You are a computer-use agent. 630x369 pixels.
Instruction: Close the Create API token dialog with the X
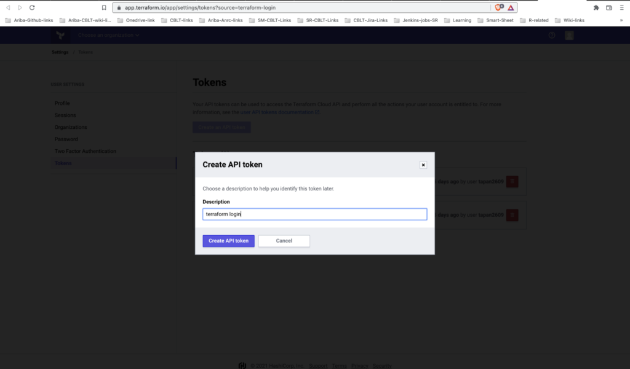(x=423, y=165)
